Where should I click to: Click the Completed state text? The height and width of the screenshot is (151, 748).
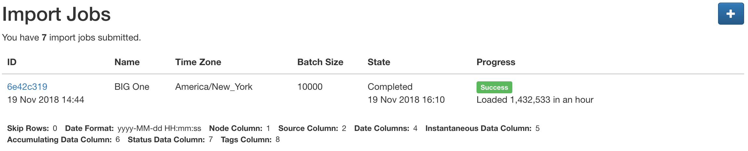pos(390,87)
